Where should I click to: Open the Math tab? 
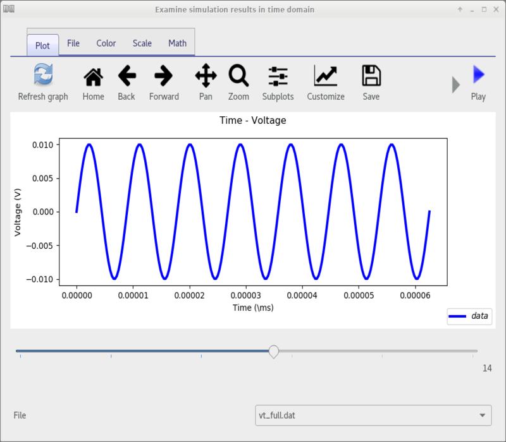178,43
